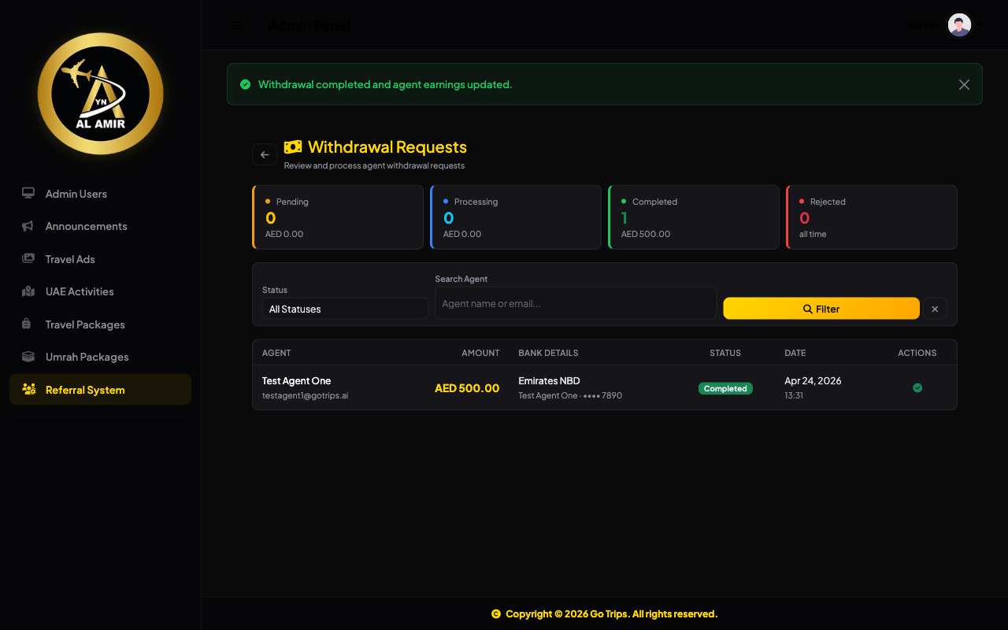Click the Al Amir logo
Screen dimensions: 1008x630
click(x=100, y=94)
